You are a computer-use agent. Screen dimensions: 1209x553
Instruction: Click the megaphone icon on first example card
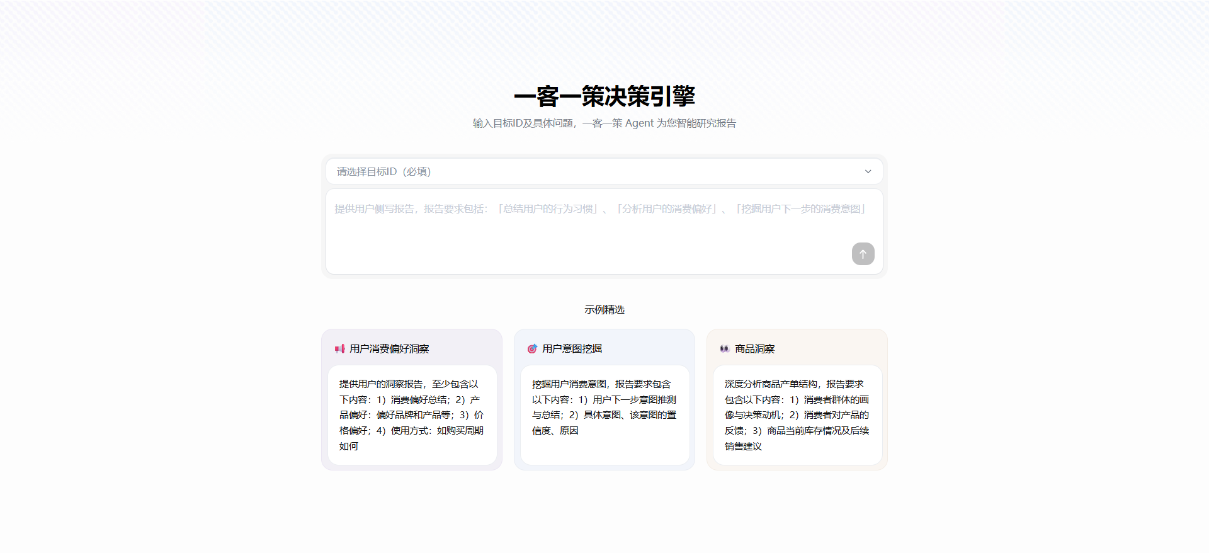[340, 349]
